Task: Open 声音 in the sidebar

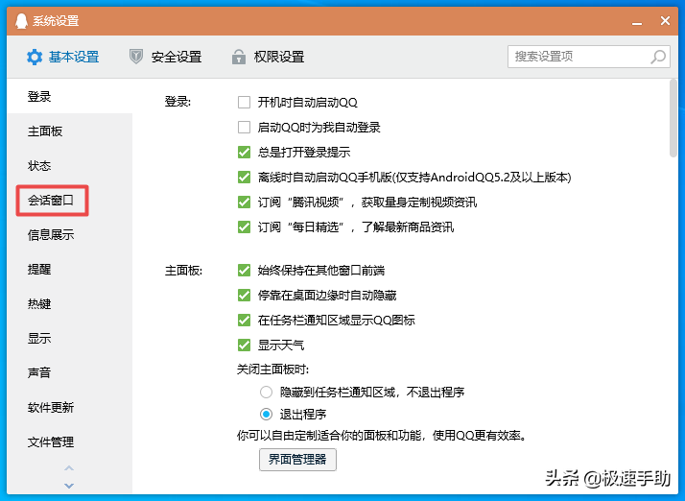Action: tap(69, 372)
